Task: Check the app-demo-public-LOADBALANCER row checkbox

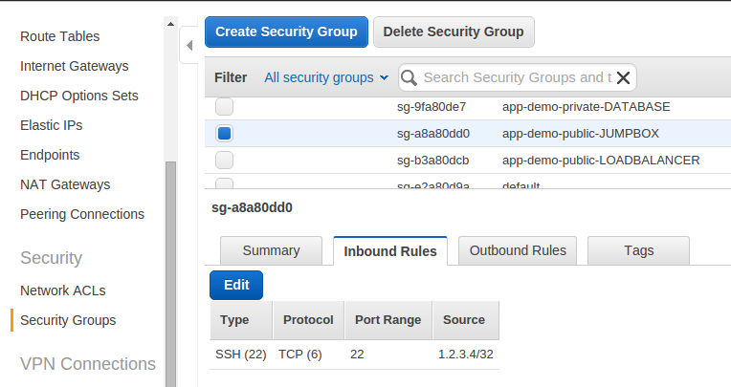Action: pyautogui.click(x=224, y=160)
